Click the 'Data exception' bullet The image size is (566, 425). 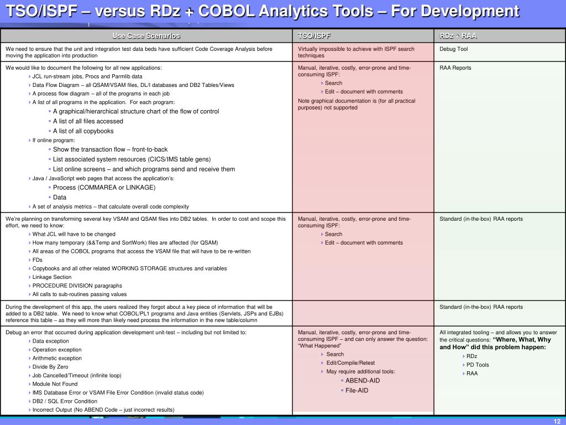50,341
